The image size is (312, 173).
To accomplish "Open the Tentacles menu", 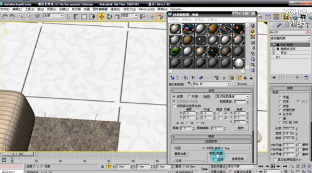I will click(x=176, y=9).
